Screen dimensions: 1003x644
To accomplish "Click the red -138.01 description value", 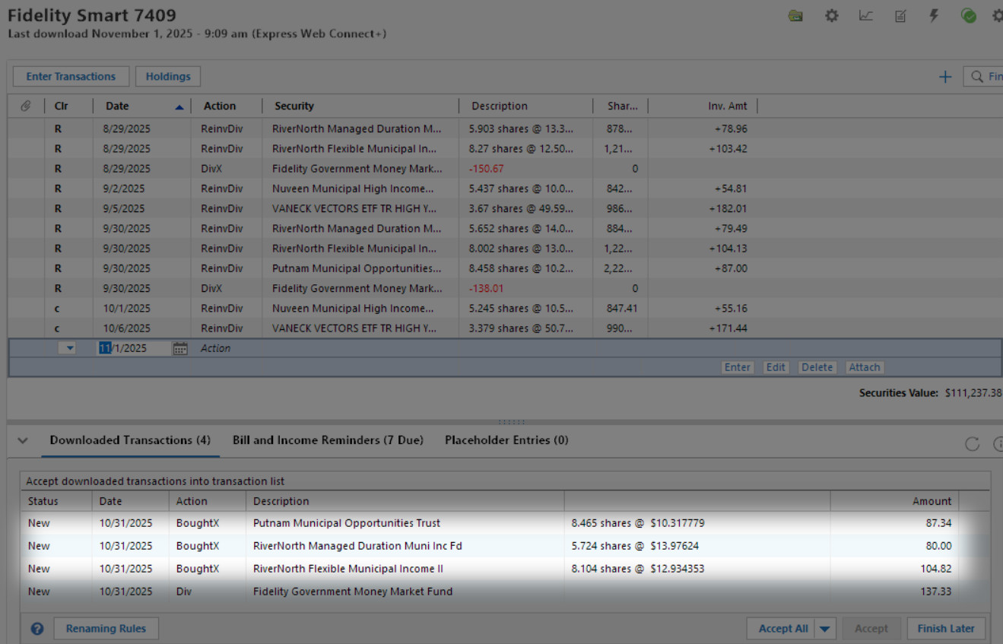I will coord(487,288).
